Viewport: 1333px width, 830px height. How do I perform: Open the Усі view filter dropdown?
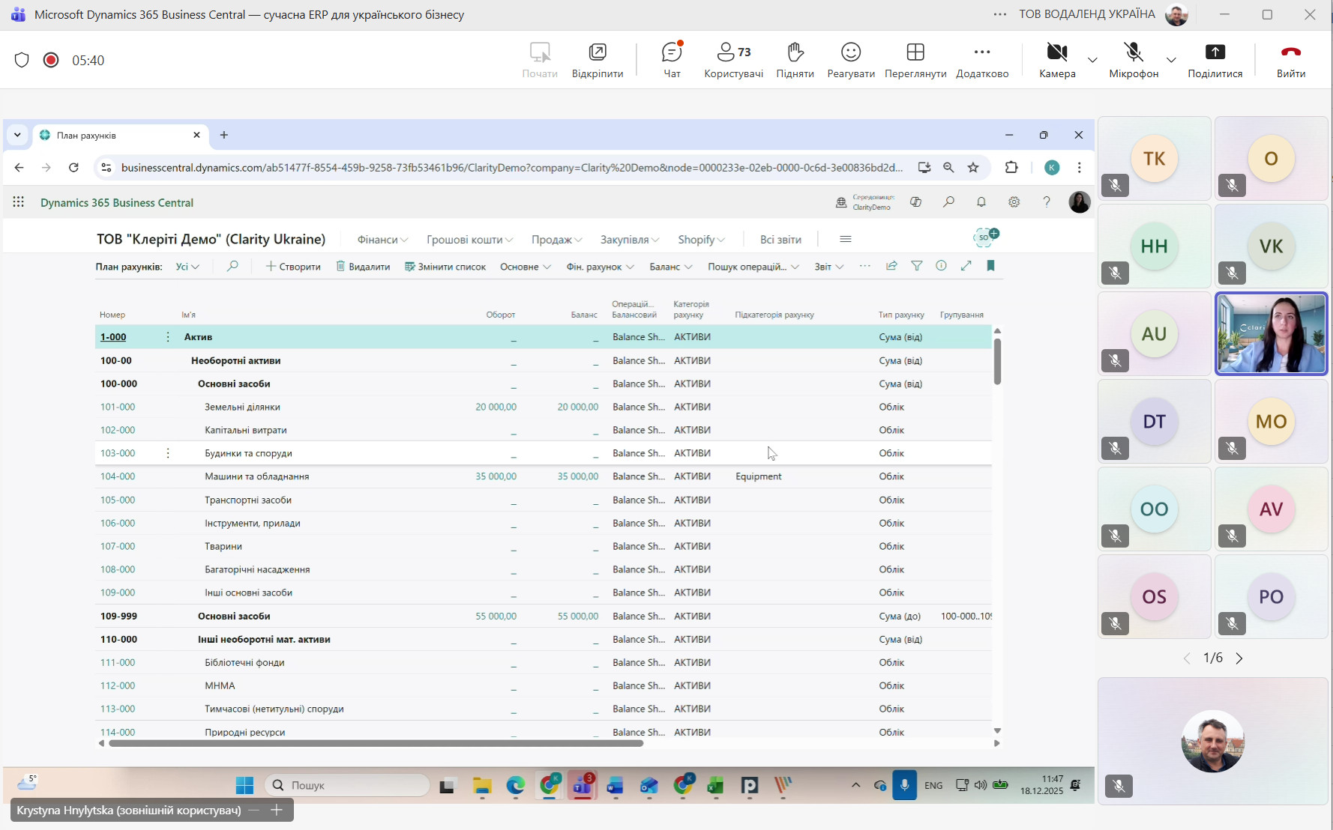coord(187,267)
